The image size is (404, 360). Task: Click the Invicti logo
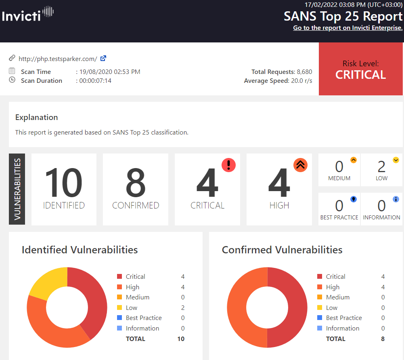(27, 14)
